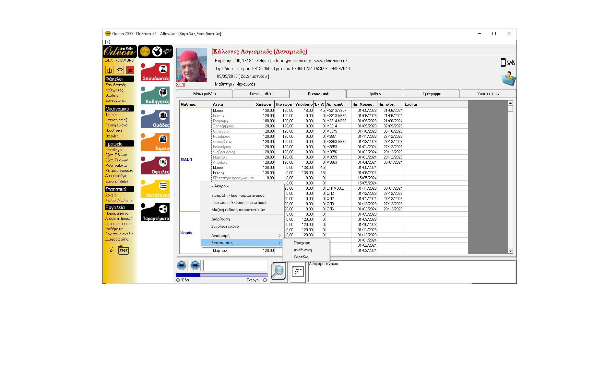Click the red X icon in sidebar
616x389 pixels.
click(130, 70)
